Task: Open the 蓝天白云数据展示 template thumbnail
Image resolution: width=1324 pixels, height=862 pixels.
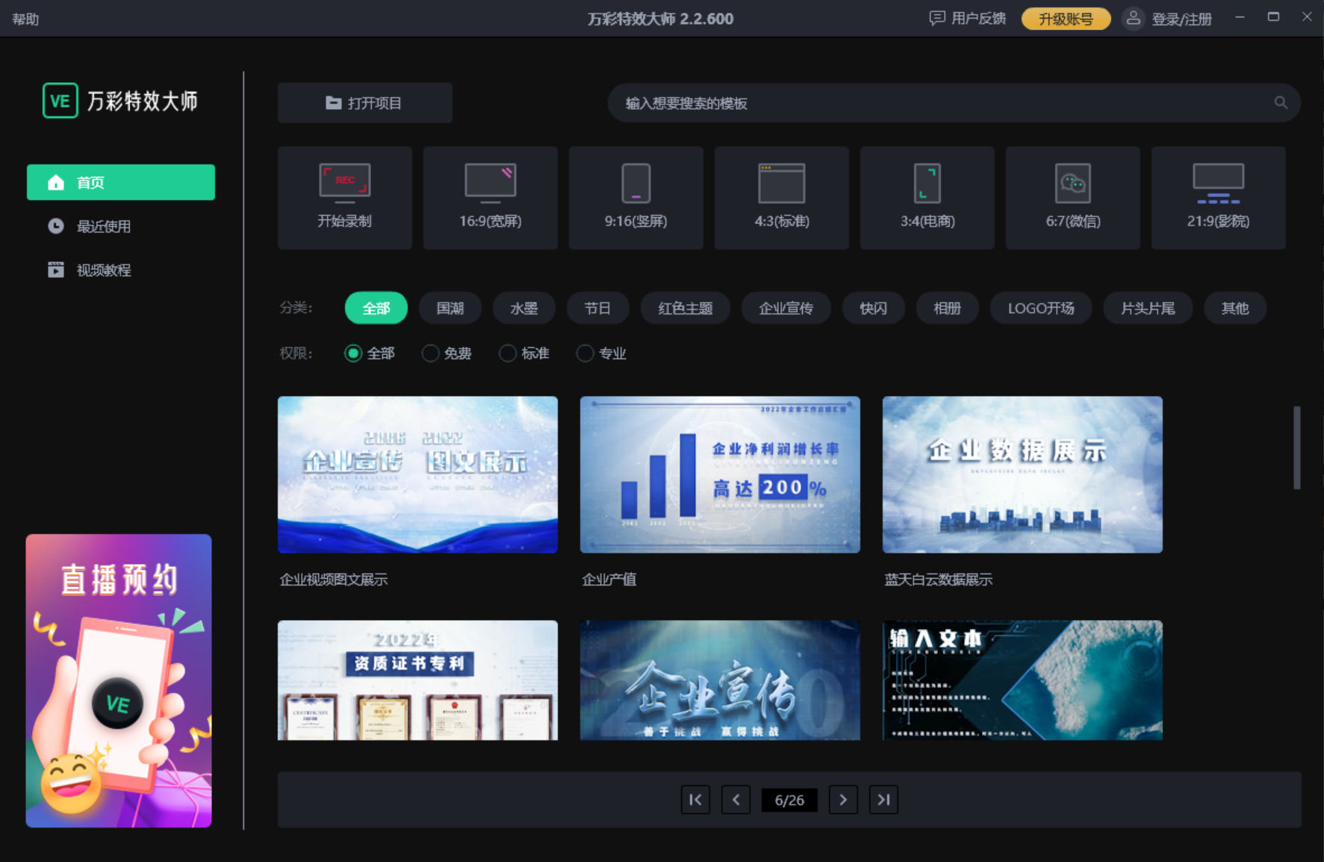Action: [1022, 474]
